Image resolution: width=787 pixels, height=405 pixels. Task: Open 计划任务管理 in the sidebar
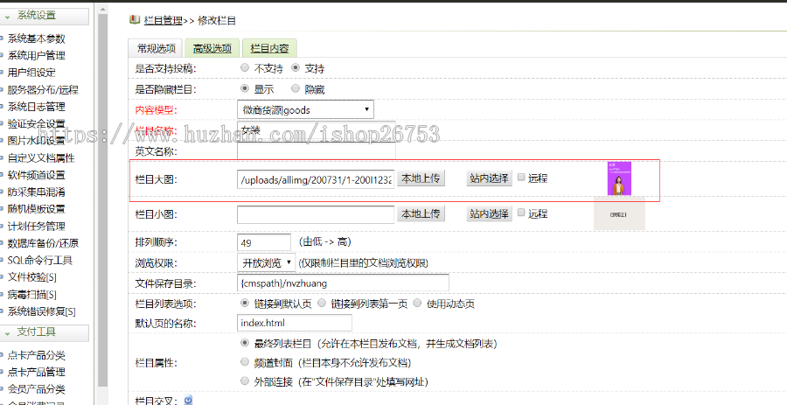pyautogui.click(x=36, y=226)
